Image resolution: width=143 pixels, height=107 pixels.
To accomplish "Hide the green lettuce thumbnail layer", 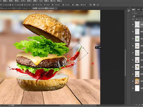I will coord(133,39).
